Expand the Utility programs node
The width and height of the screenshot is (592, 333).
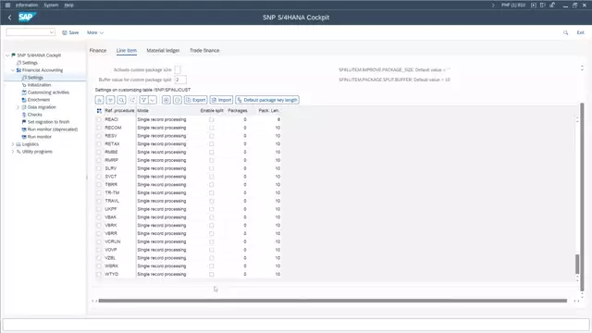[x=13, y=152]
